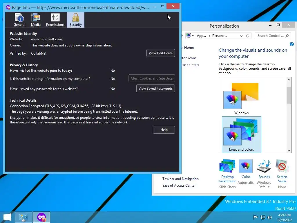This screenshot has height=223, width=297.
Task: Click the Technical Details heading
Action: [23, 100]
